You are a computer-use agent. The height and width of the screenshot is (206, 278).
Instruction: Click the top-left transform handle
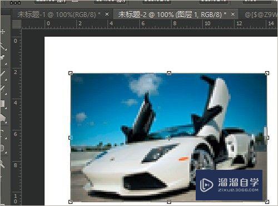click(x=71, y=73)
